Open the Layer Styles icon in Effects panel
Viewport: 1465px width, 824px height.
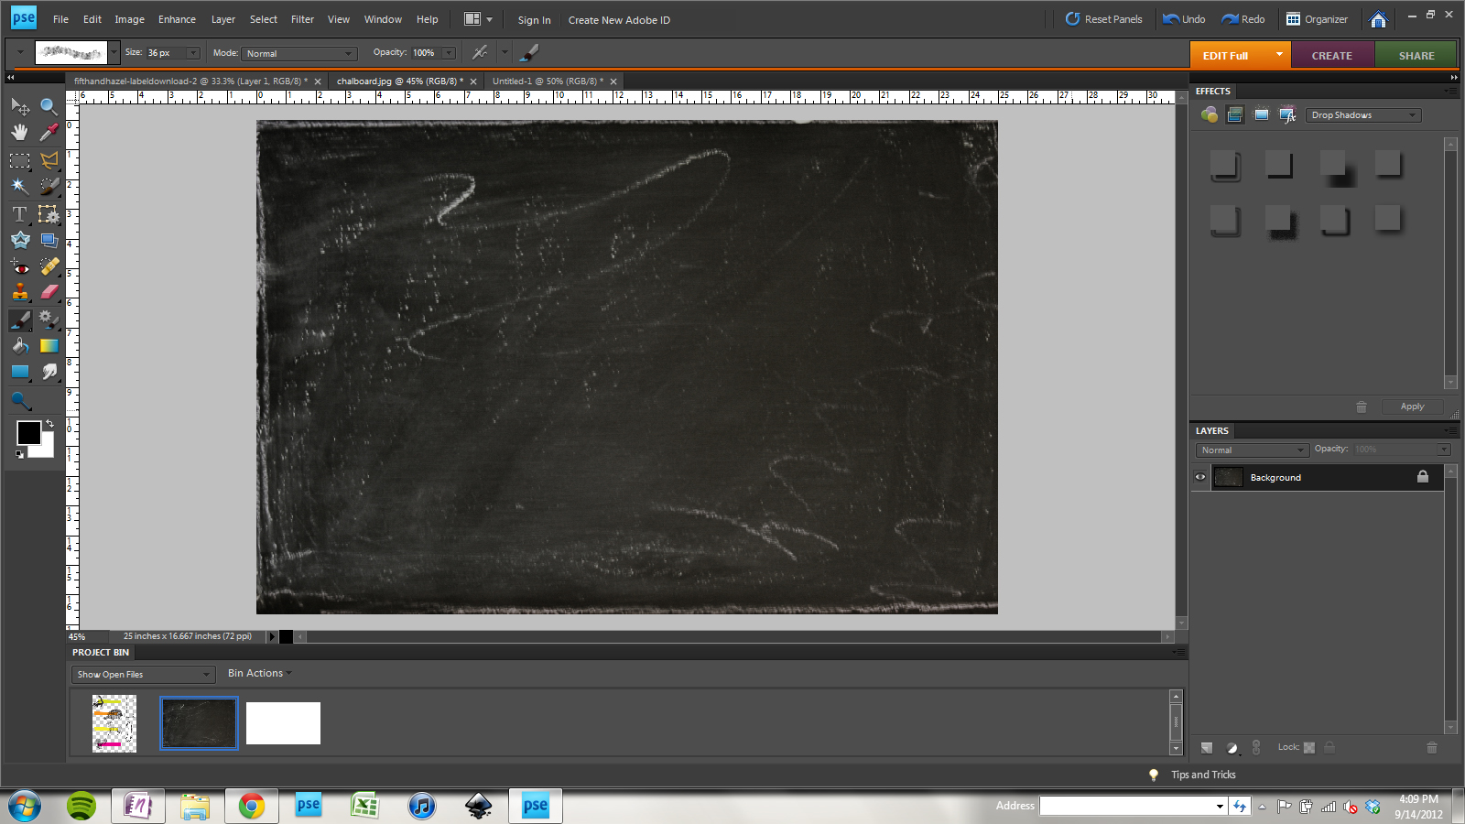pos(1236,114)
